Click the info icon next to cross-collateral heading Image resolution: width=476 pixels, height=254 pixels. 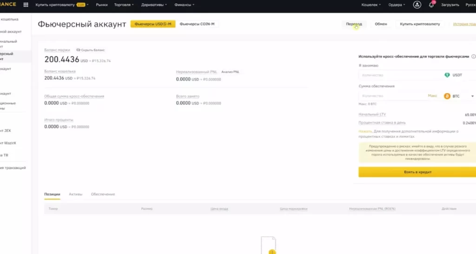click(473, 56)
